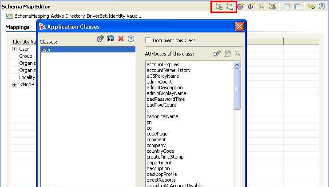Select the badPasswordTime attribute
Viewport: 329px width, 187px height.
(166, 99)
